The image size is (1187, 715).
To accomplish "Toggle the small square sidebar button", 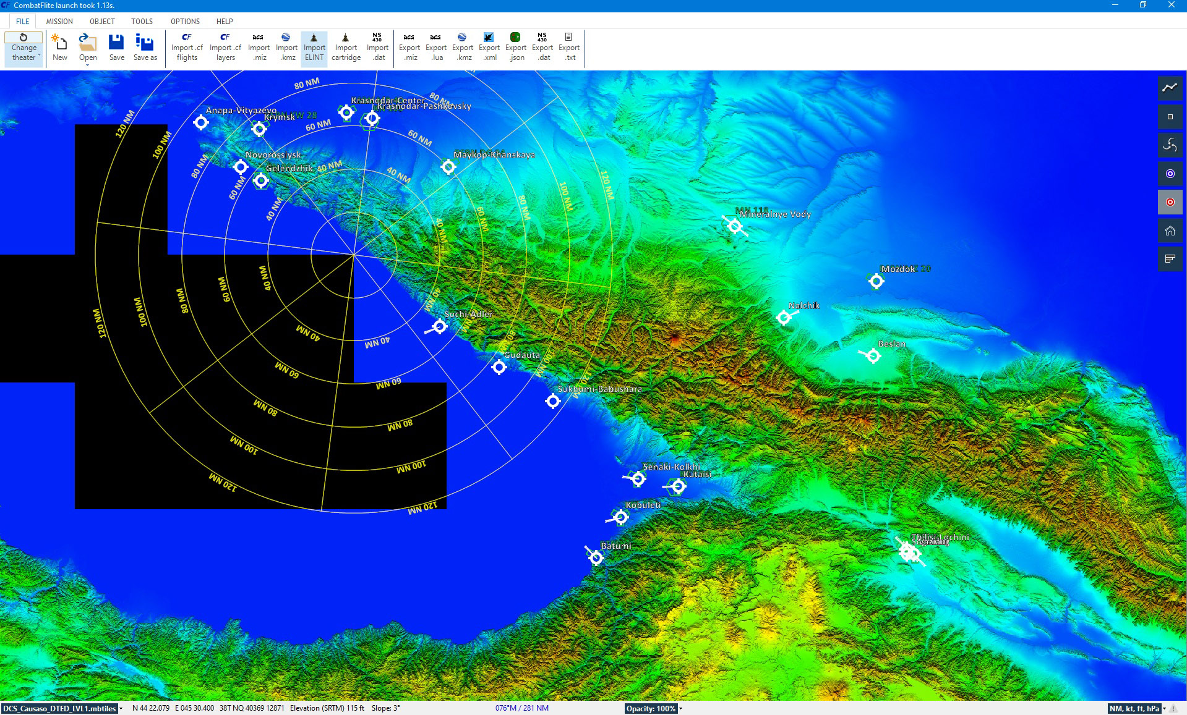I will pyautogui.click(x=1170, y=117).
